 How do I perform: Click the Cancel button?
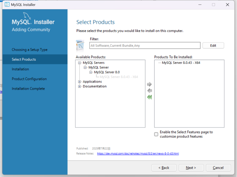218,168
